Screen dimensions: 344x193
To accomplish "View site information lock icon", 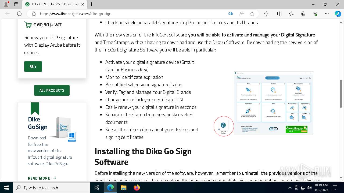I will point(34,14).
